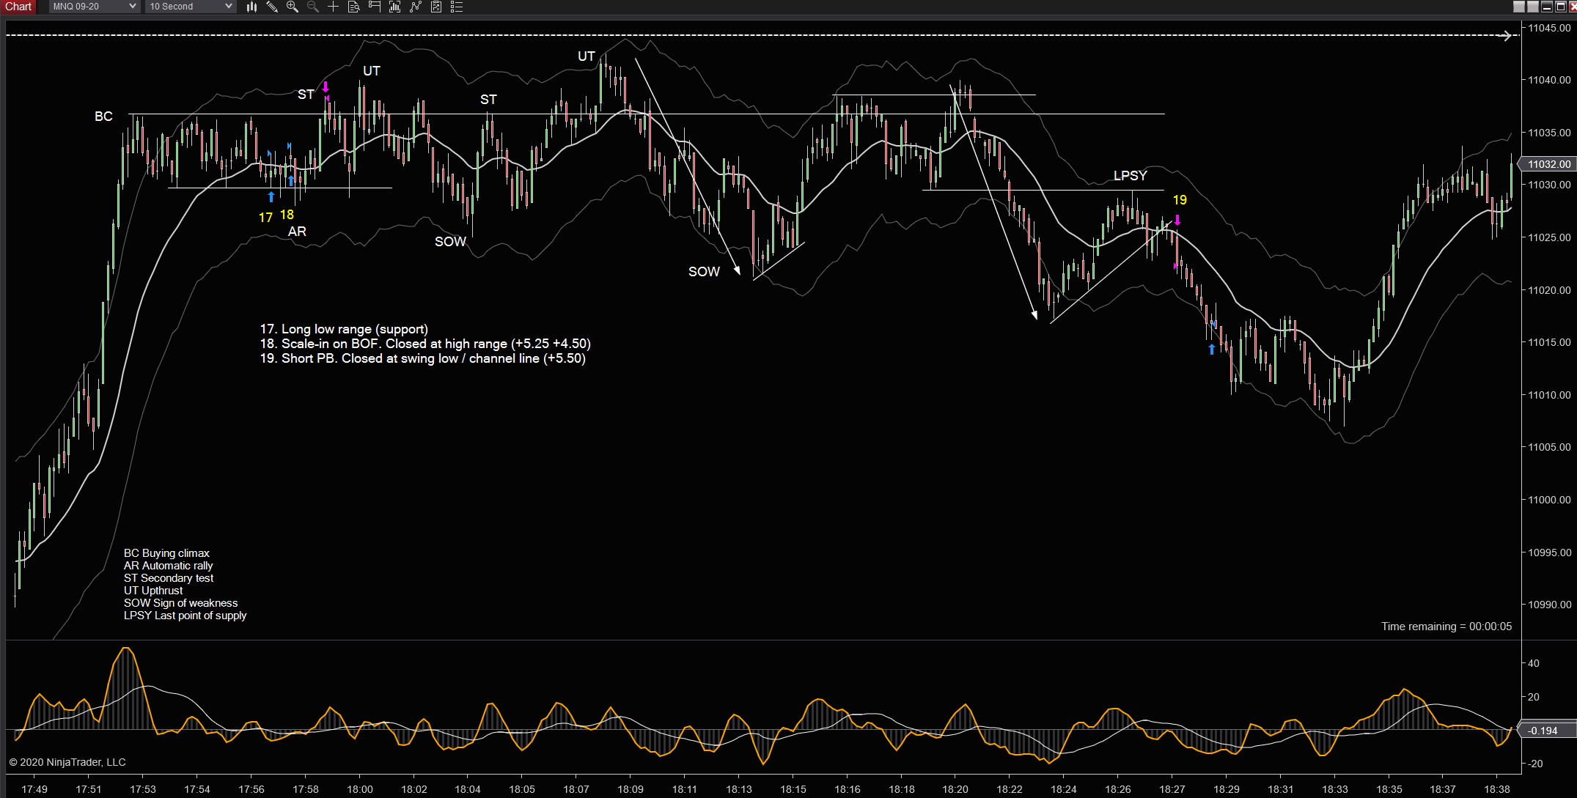Screen dimensions: 1577x798
Task: Toggle the Chart Trader icon
Action: click(x=375, y=7)
